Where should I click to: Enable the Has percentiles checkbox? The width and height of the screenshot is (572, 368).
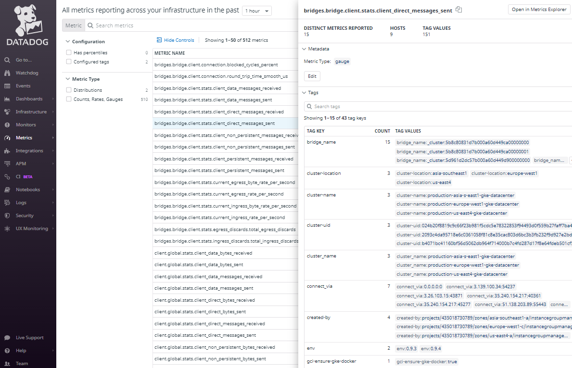69,53
